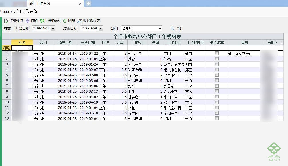This screenshot has height=166, width=288.
Task: Check 是否带车 for the 其它 外出 row
Action: 217,59
